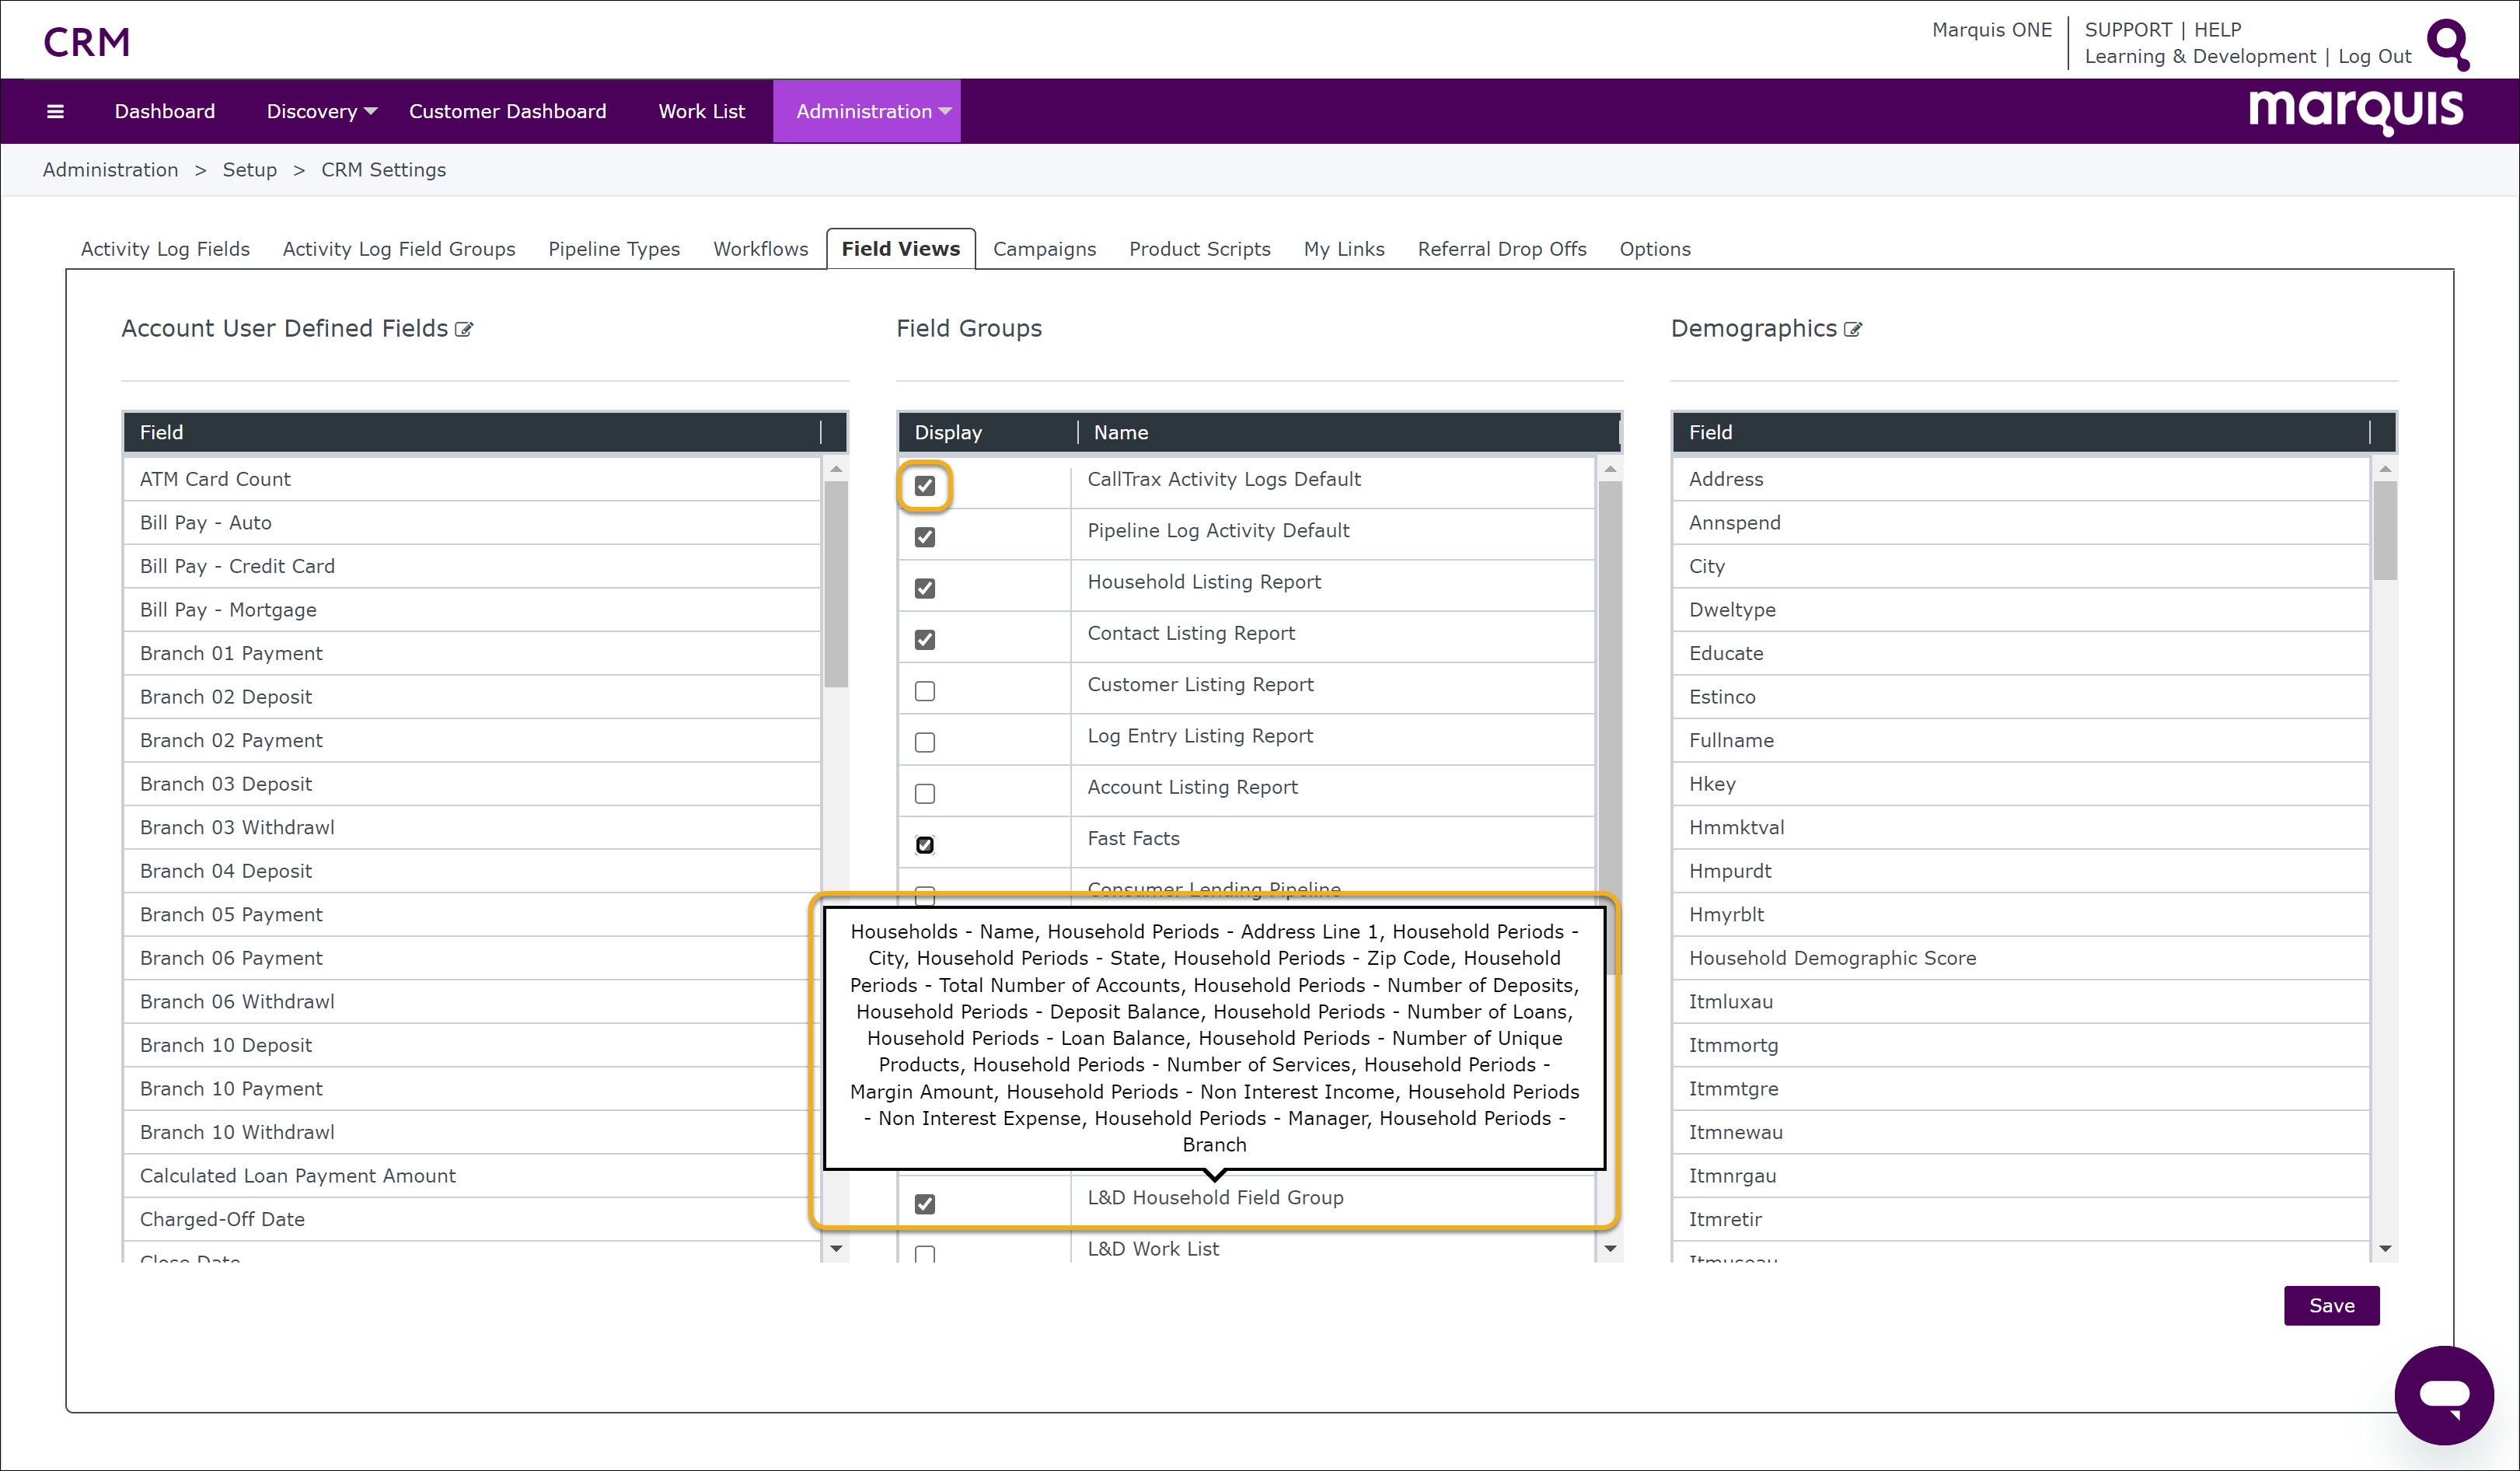Click Fast Facts field group name
Image resolution: width=2520 pixels, height=1471 pixels.
(1133, 839)
